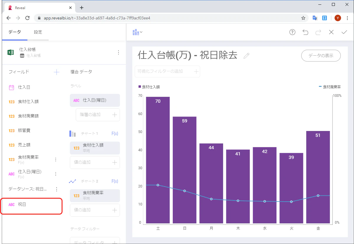The height and width of the screenshot is (244, 354).
Task: Open options for the 食材廃棄率 field
Action: point(56,160)
